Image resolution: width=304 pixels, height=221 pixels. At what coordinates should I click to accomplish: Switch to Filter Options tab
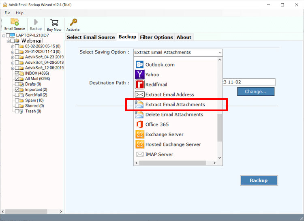point(156,37)
